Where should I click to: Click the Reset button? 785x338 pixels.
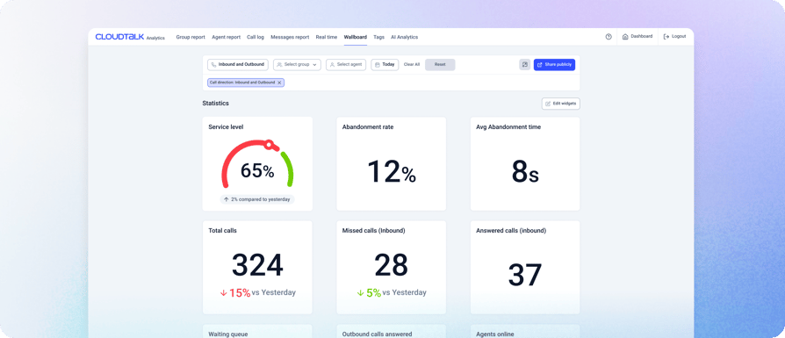click(x=440, y=65)
